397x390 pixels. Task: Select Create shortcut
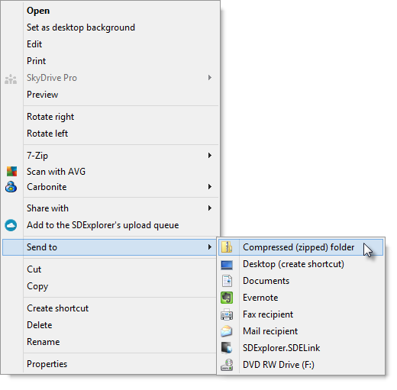pos(110,308)
